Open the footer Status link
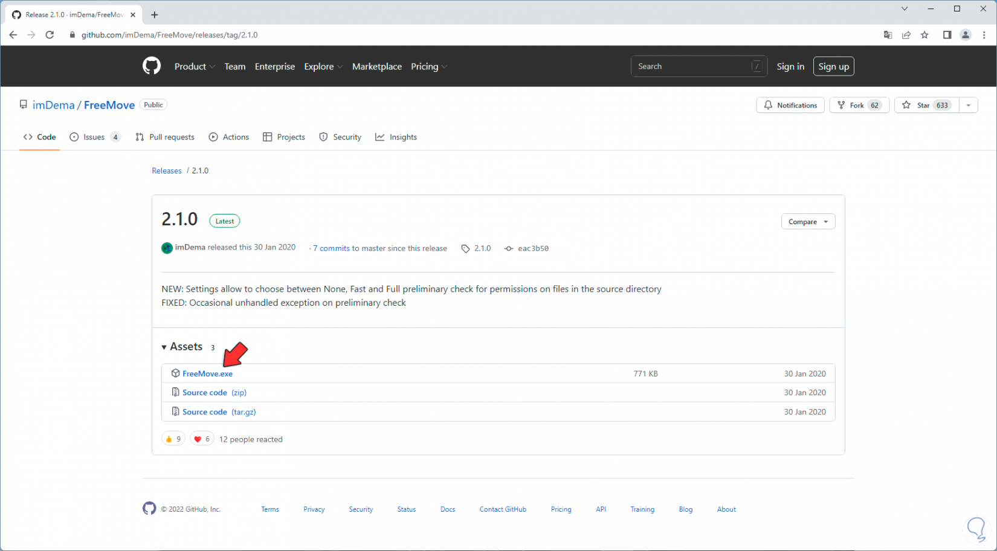This screenshot has height=551, width=997. [x=407, y=509]
